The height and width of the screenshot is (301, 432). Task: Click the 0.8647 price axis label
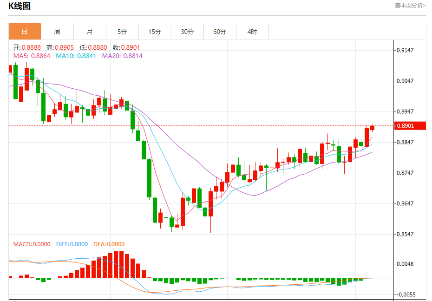[x=405, y=203]
